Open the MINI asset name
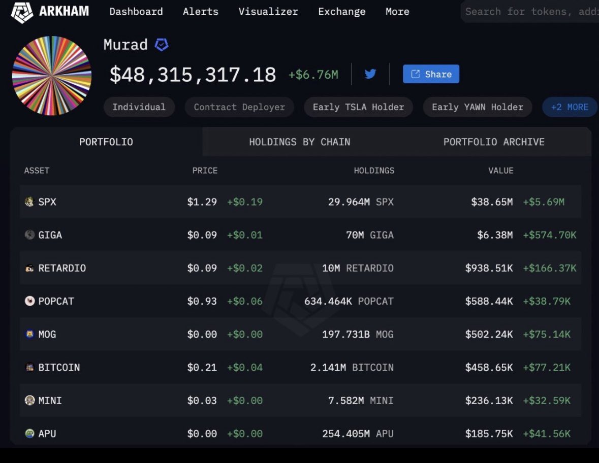Image resolution: width=599 pixels, height=463 pixels. click(x=50, y=401)
